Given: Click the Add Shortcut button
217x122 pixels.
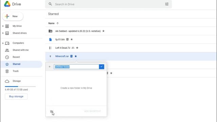Looking at the screenshot, I should click(93, 111).
